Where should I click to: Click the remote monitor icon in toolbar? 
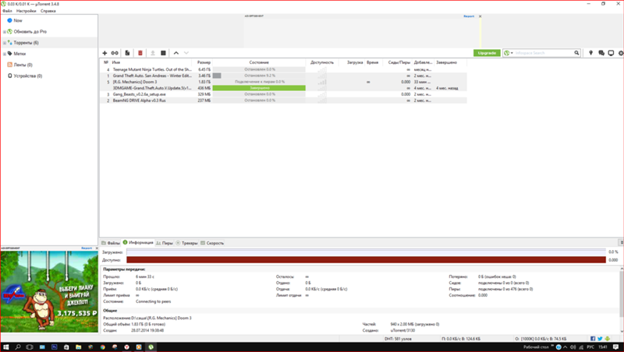611,53
